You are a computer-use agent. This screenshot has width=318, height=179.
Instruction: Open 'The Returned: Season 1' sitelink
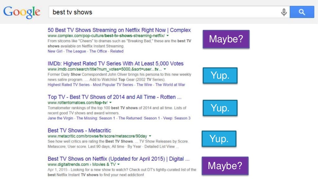tap(139, 118)
